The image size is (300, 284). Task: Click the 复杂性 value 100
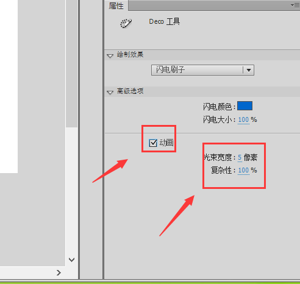[243, 170]
